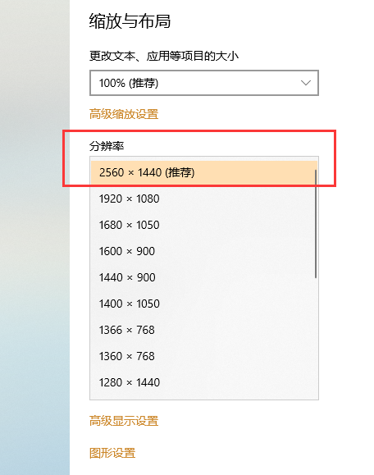Screen dimensions: 374x475
Task: Open the 高级显示设置 link
Action: [x=124, y=421]
